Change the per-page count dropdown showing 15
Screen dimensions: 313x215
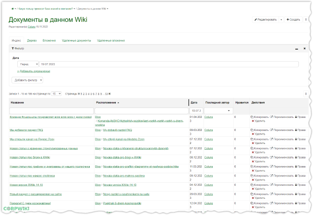tap(56, 94)
